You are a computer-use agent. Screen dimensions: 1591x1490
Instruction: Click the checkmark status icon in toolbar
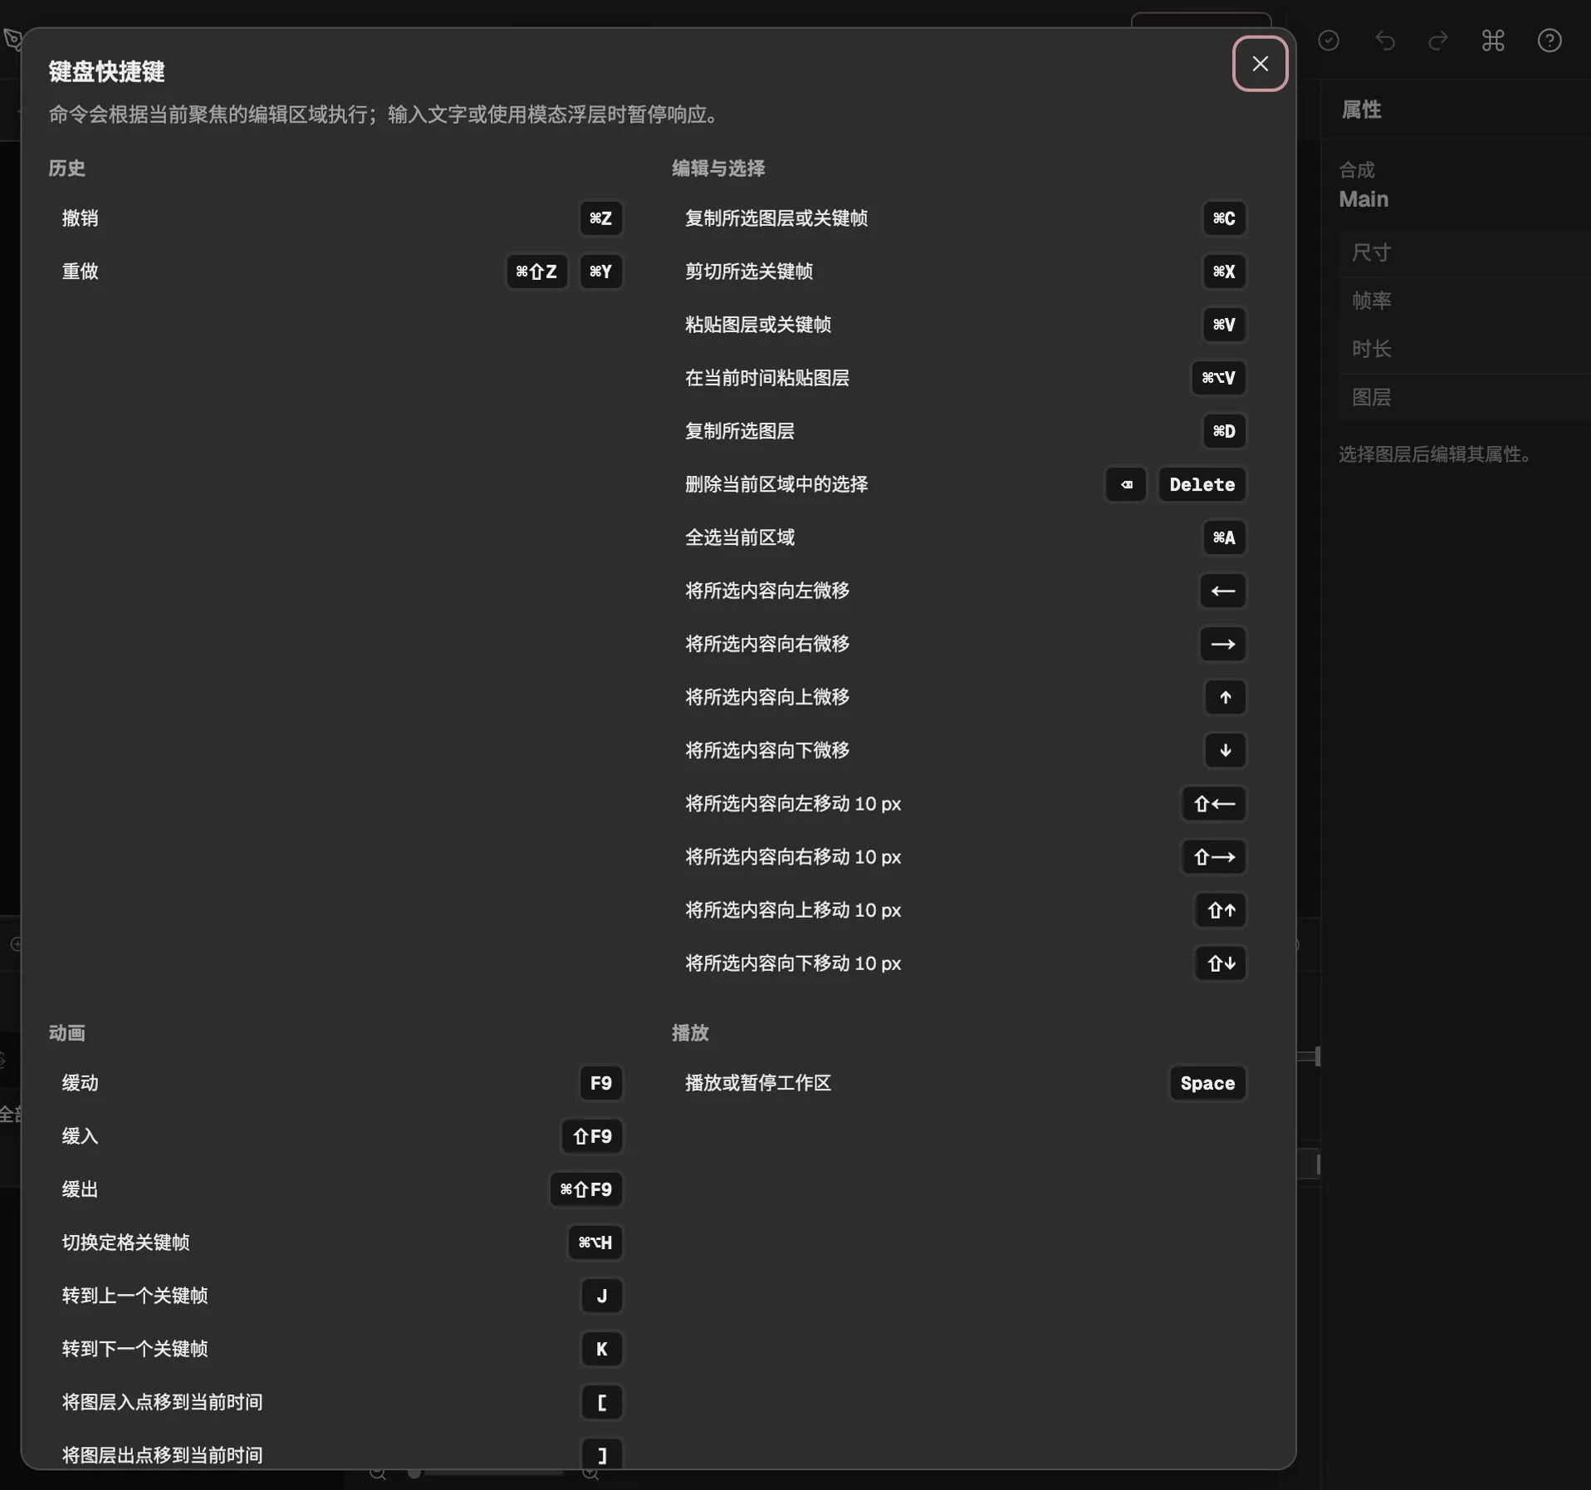(x=1329, y=41)
